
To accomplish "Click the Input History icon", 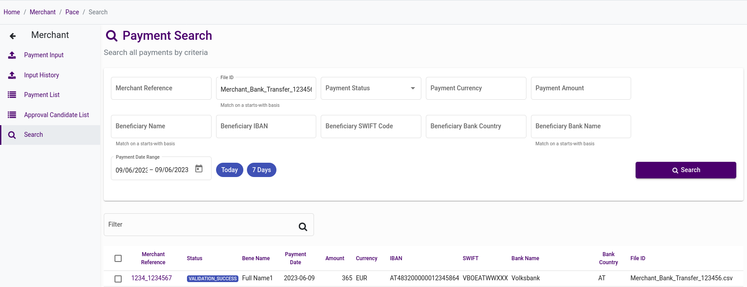I will tap(12, 75).
